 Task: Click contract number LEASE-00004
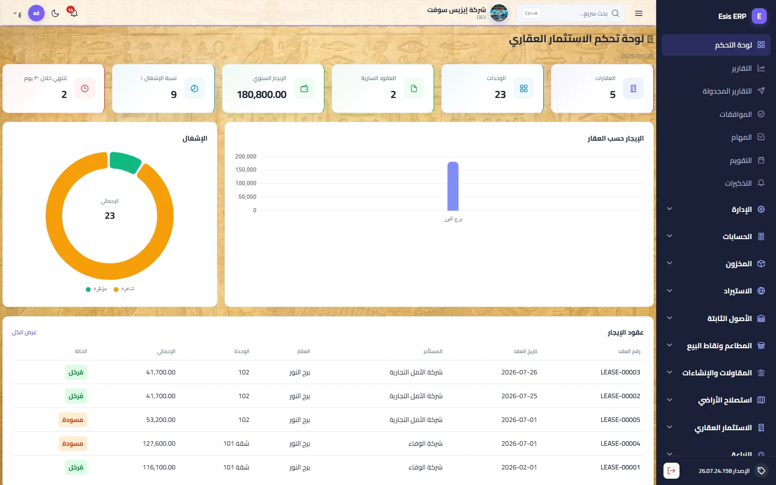click(x=620, y=443)
